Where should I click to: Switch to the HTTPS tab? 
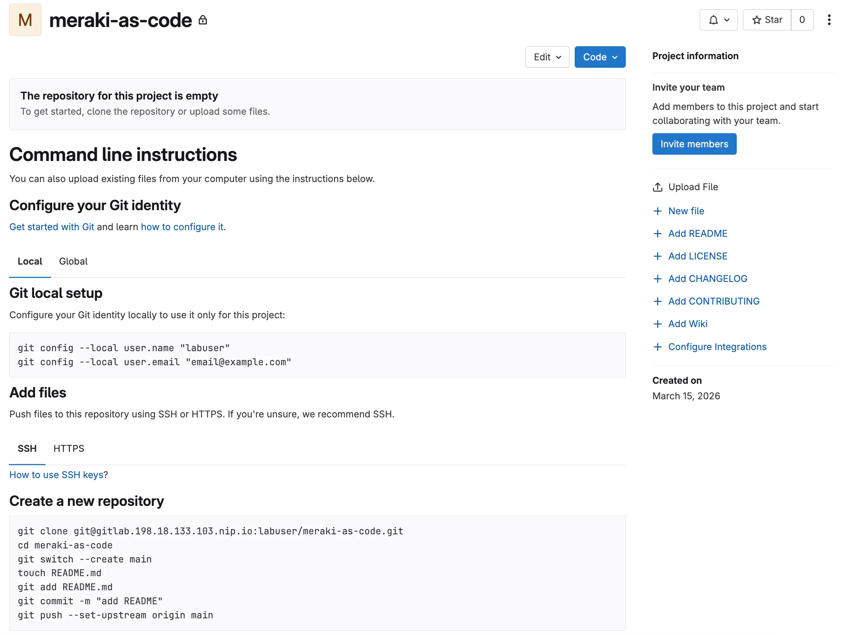68,448
